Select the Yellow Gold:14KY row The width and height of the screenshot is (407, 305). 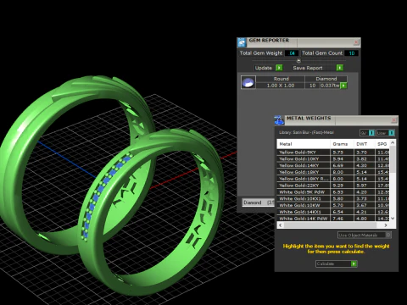click(333, 165)
